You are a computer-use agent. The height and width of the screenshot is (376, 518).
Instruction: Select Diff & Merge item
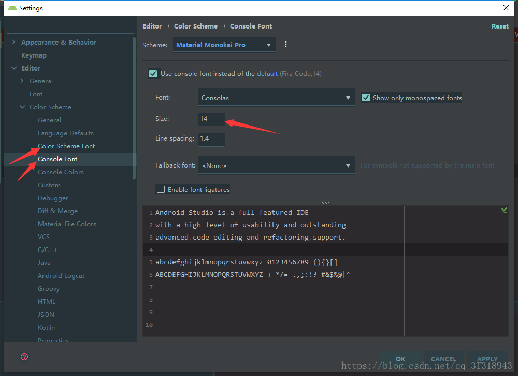[57, 211]
